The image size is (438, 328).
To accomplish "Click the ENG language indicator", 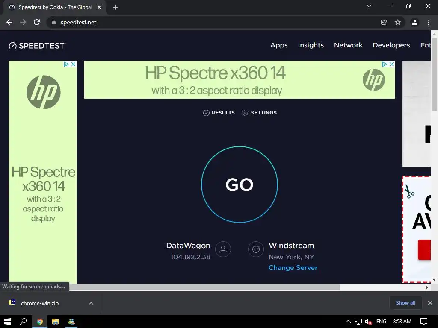I will point(381,322).
